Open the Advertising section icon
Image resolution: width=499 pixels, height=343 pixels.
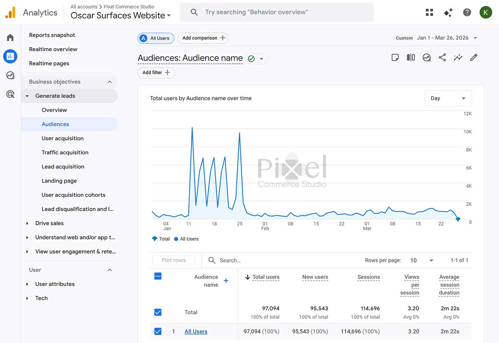10,94
